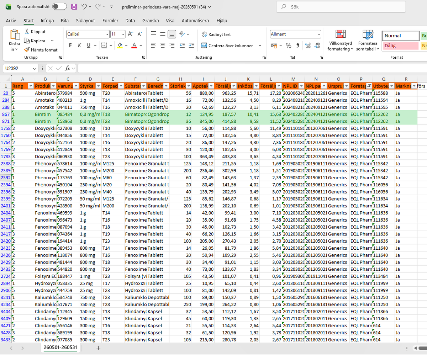Cut selection with Klipp ut
This screenshot has width=427, height=355.
pos(35,32)
